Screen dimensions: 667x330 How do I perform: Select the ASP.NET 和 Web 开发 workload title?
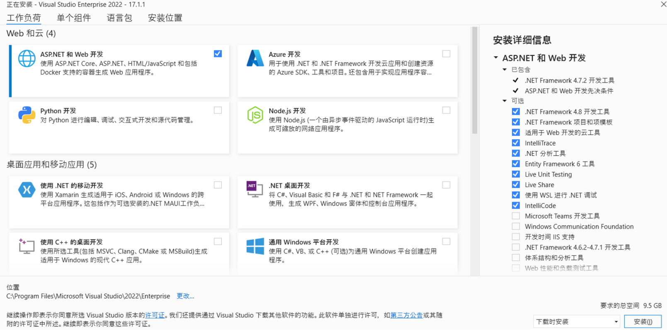pyautogui.click(x=72, y=54)
